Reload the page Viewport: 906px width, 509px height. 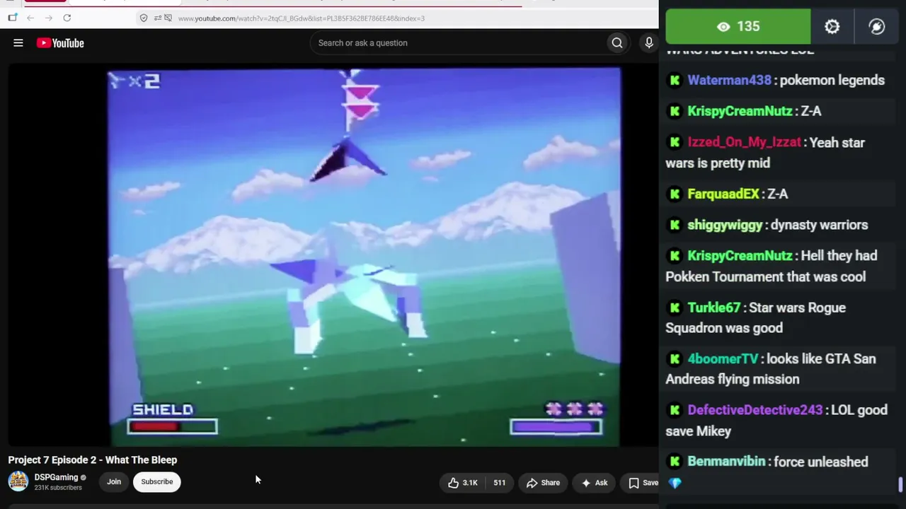[67, 18]
